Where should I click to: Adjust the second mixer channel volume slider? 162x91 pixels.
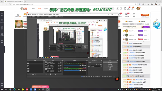coord(72,71)
